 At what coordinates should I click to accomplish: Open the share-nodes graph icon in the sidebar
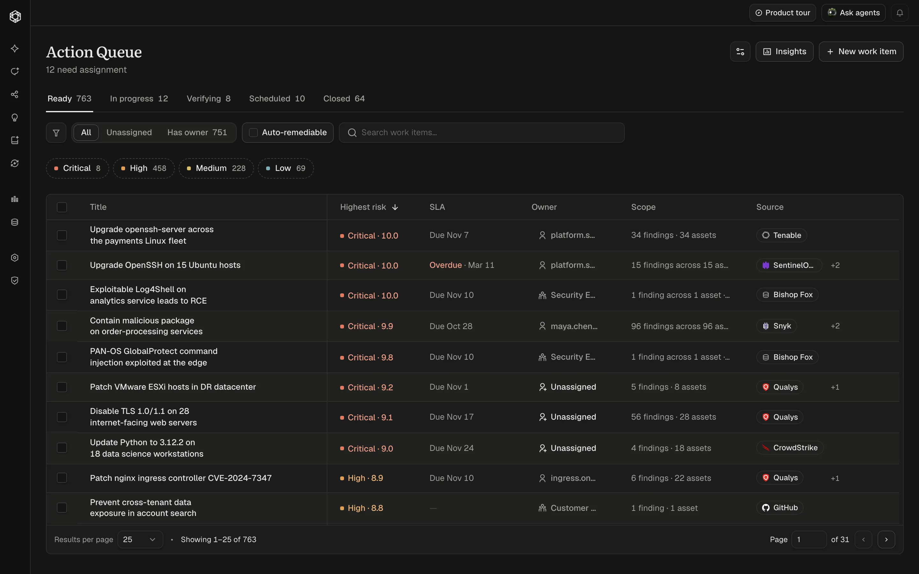coord(15,94)
